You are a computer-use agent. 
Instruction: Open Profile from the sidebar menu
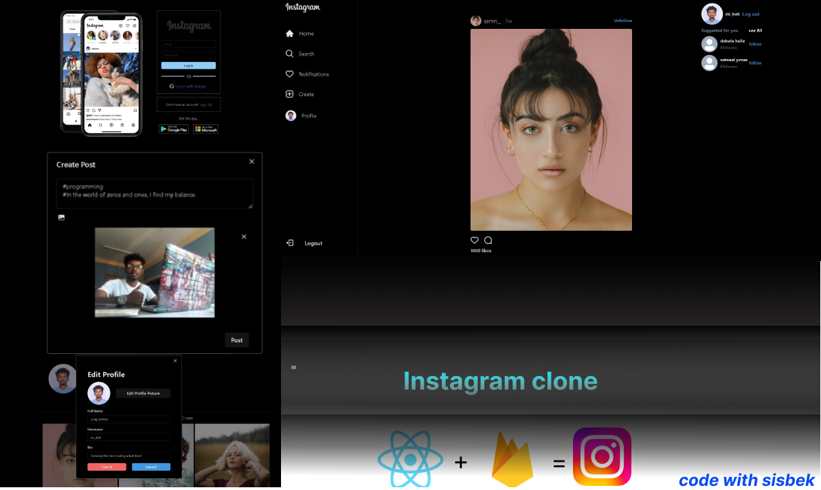click(x=309, y=115)
